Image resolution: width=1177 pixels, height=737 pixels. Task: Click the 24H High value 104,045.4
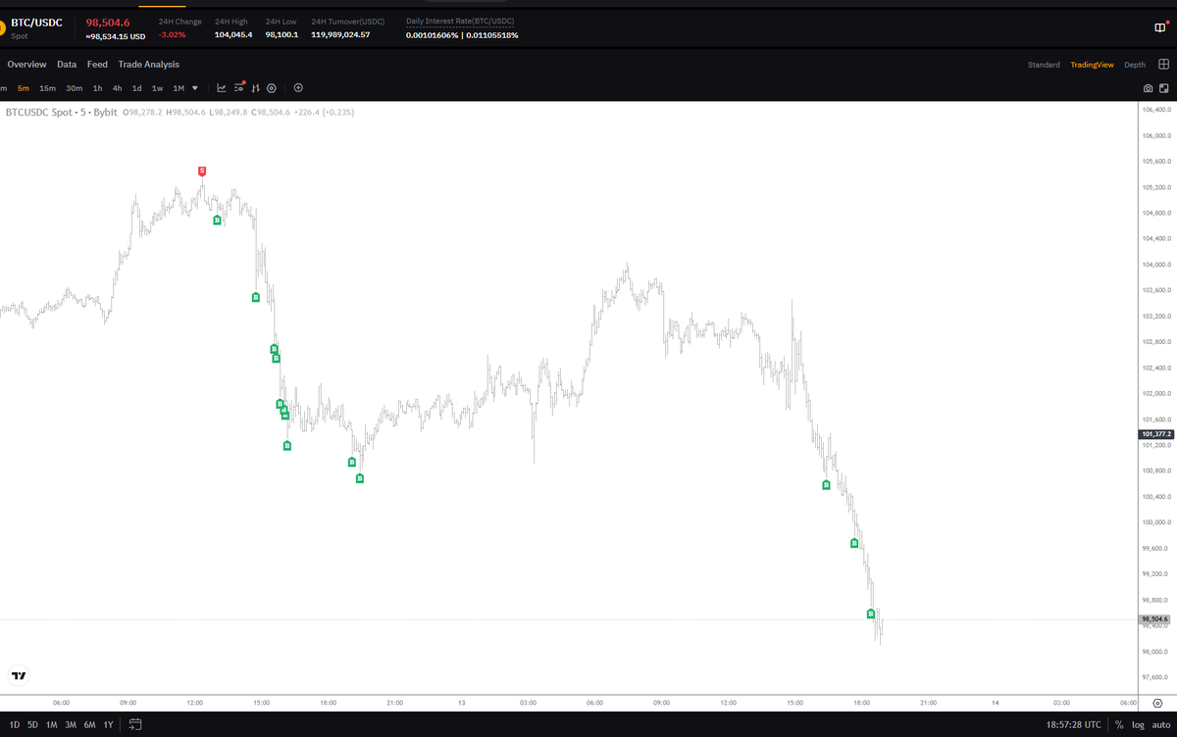[233, 34]
